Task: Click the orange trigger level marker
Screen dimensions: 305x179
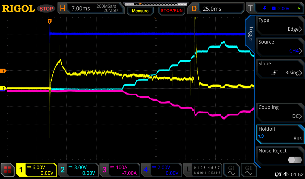Action: (4, 71)
